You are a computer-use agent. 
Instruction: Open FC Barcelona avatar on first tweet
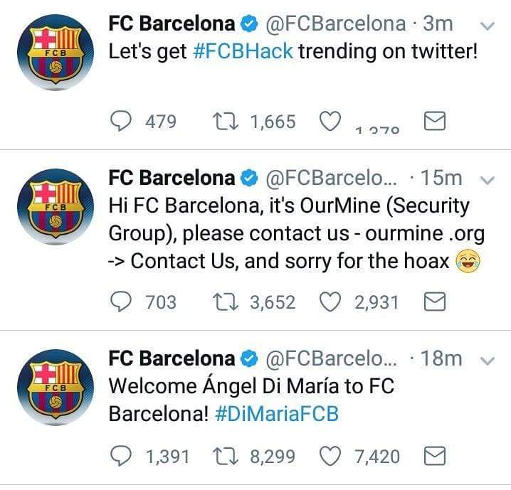tap(56, 52)
